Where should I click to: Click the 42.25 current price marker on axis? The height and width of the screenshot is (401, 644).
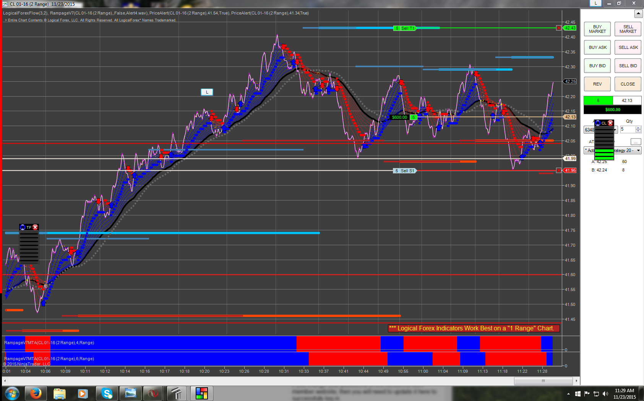point(570,81)
